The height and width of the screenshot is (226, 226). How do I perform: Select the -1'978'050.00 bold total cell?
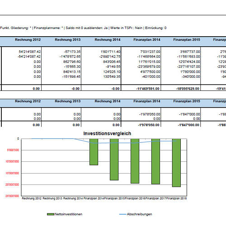coord(149,125)
